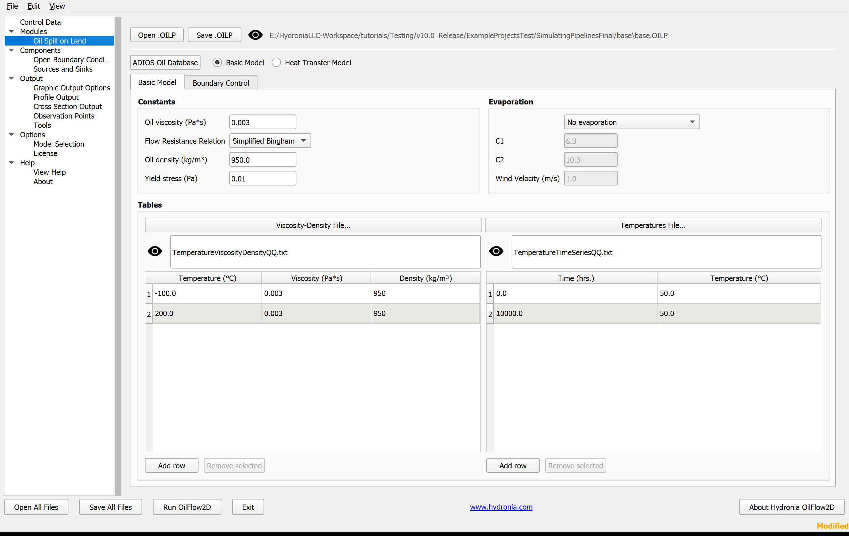Click the eye icon beside the .OILP file path
This screenshot has height=536, width=849.
click(255, 35)
